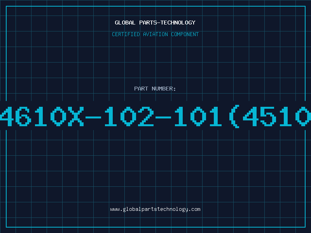This screenshot has width=311, height=233.
Task: Click the large 4610X-102-101 part number
Action: 155,116
